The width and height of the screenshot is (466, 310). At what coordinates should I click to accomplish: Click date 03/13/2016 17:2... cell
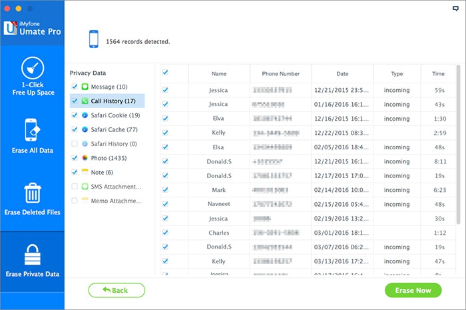(x=342, y=261)
